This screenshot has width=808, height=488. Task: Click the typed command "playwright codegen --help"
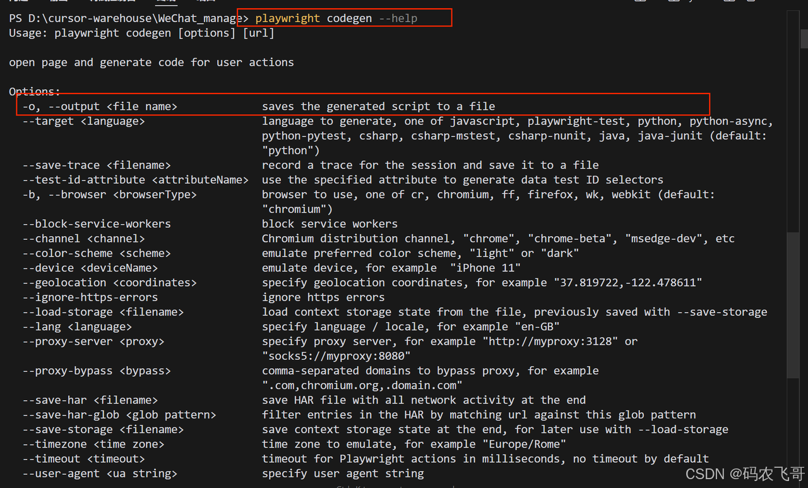(336, 18)
